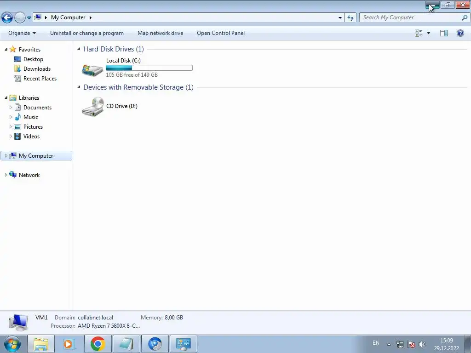Select My Computer in navigation pane
The height and width of the screenshot is (353, 471).
pyautogui.click(x=36, y=156)
